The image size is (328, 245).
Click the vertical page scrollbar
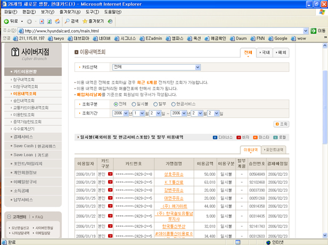click(324, 133)
